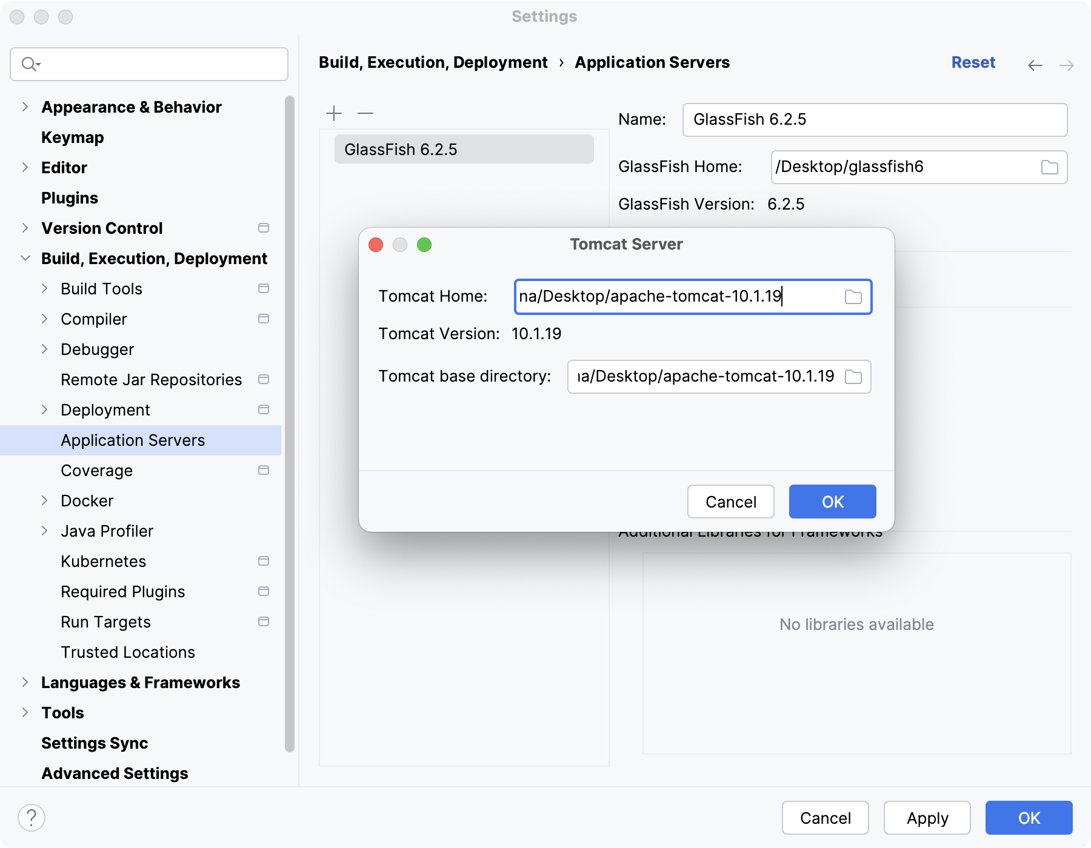1091x848 pixels.
Task: Add a new application server
Action: click(x=334, y=113)
